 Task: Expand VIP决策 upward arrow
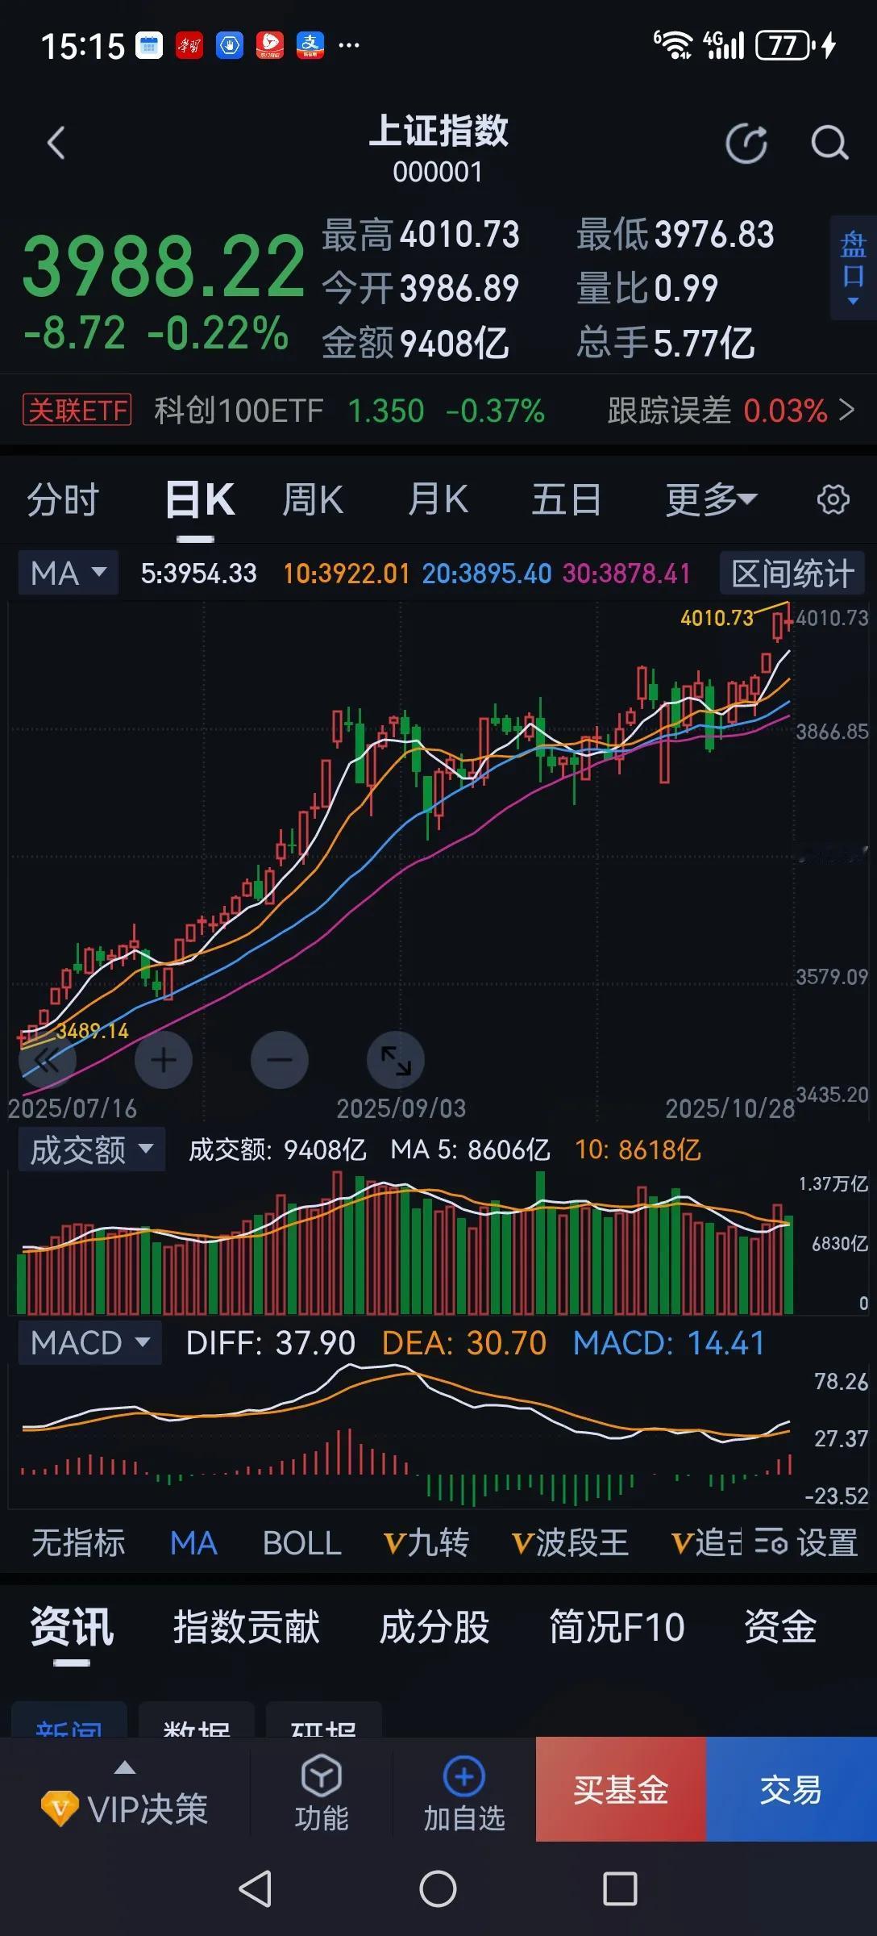125,1768
